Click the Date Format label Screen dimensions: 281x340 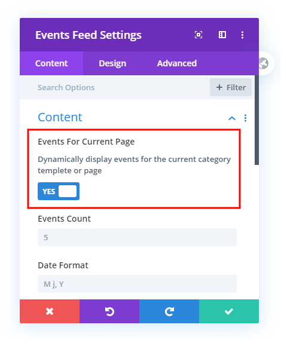(63, 265)
